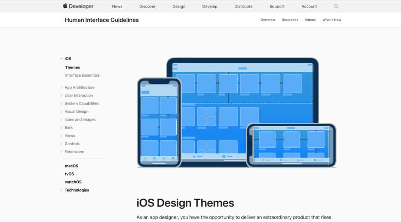
Task: Open the App Architecture sidebar label
Action: pyautogui.click(x=79, y=87)
